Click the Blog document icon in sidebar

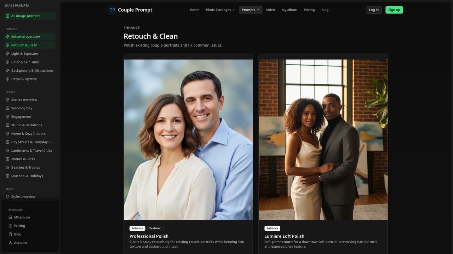(10, 234)
